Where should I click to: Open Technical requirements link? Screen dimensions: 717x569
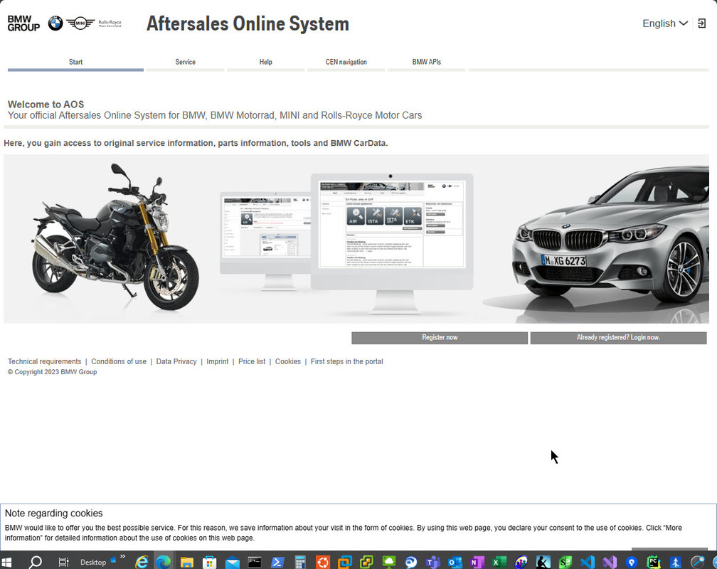[44, 361]
